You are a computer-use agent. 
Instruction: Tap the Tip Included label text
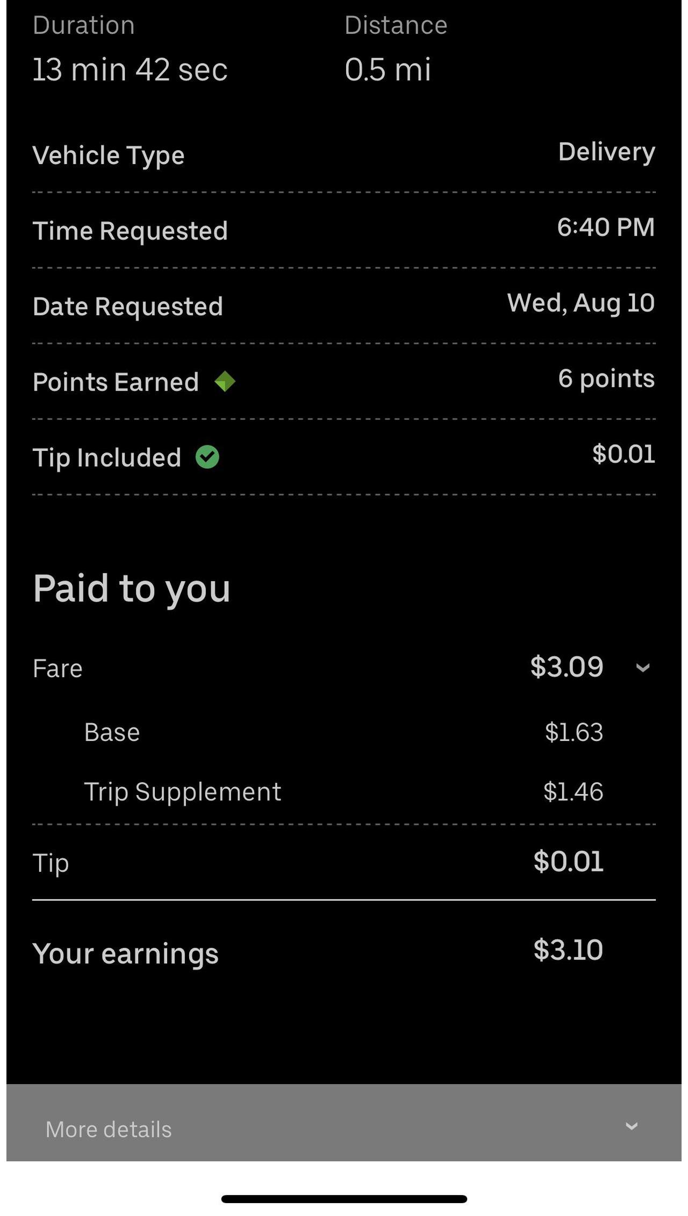[106, 457]
